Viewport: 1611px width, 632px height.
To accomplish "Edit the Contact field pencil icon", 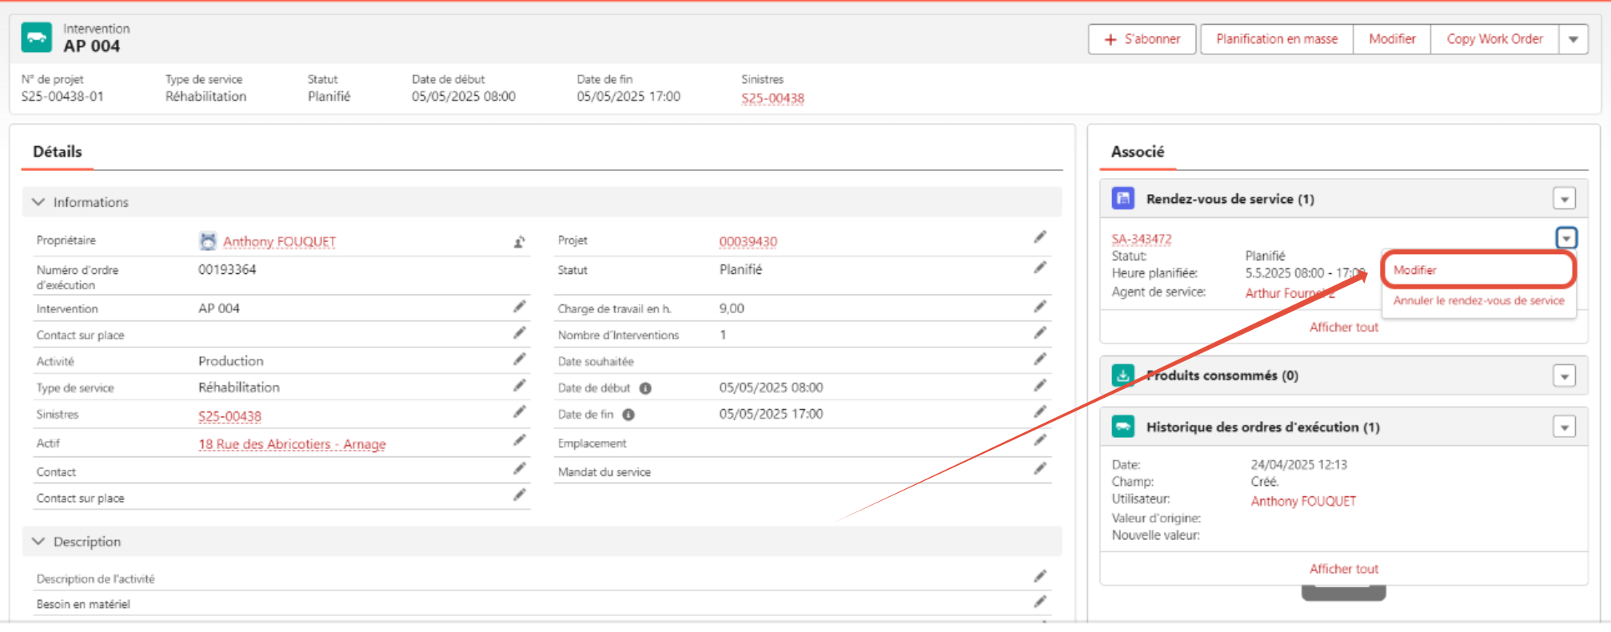I will point(519,469).
